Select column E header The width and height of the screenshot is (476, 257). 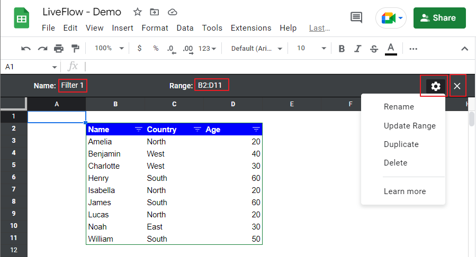pyautogui.click(x=292, y=104)
